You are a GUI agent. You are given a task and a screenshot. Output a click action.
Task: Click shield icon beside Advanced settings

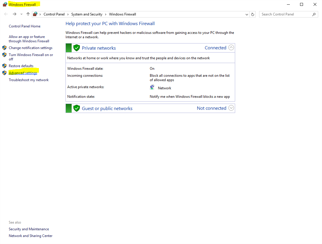click(4, 73)
